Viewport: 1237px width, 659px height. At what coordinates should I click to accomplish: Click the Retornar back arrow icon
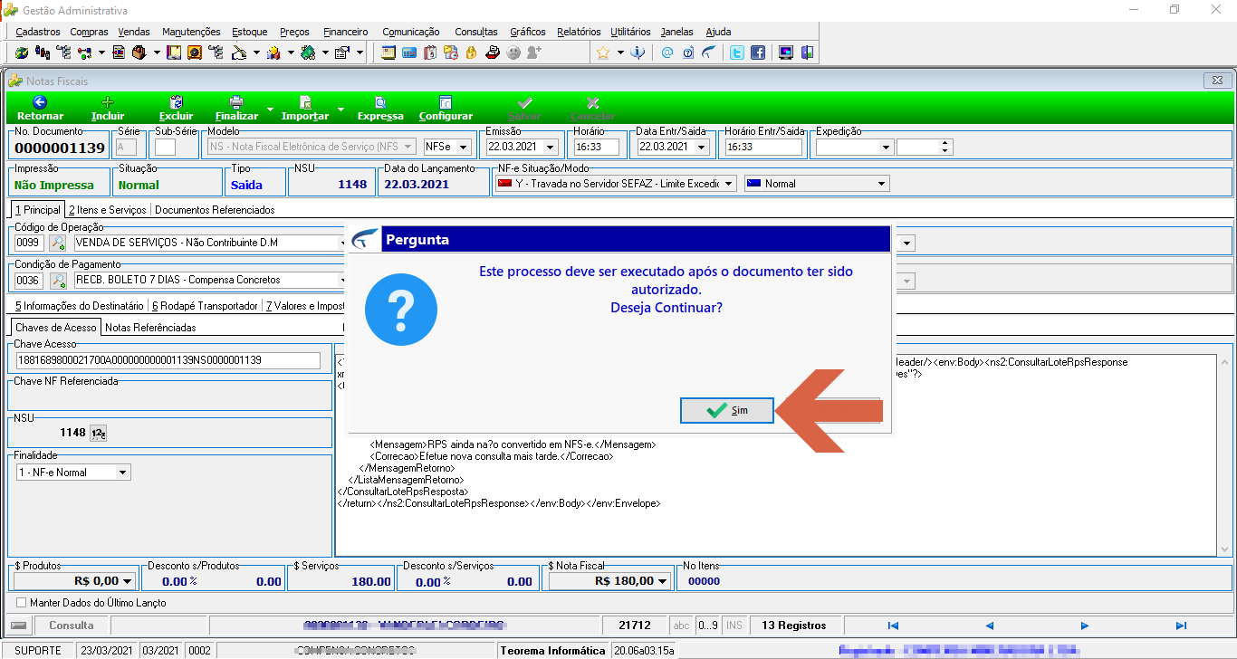(x=40, y=102)
